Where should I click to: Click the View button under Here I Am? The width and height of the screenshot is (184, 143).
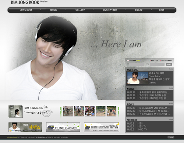click(152, 83)
